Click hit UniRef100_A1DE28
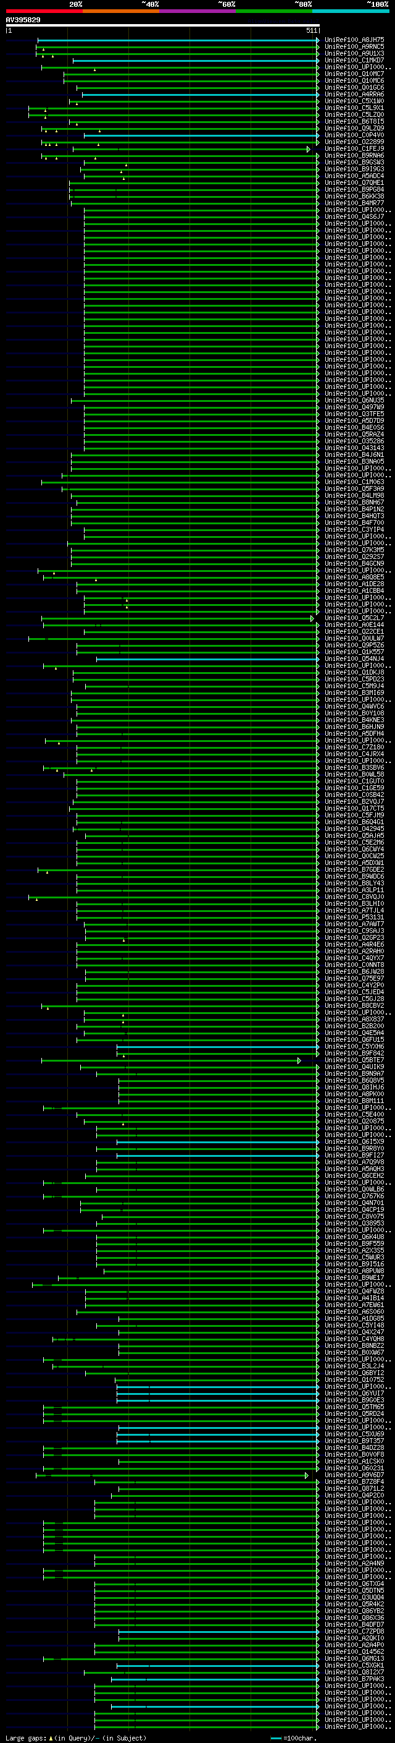The image size is (395, 1743). point(354,584)
